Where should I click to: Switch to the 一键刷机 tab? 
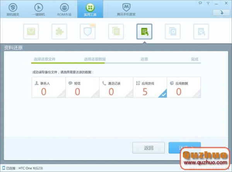point(39,9)
